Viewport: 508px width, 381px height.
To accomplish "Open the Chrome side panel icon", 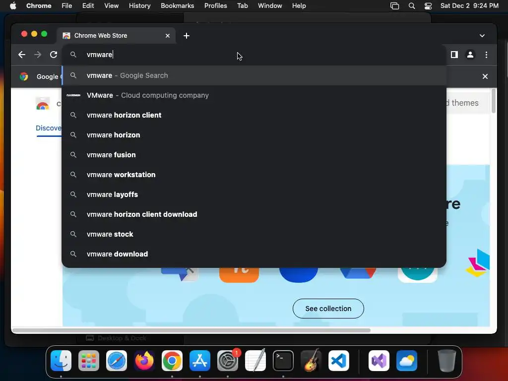I will tap(454, 55).
